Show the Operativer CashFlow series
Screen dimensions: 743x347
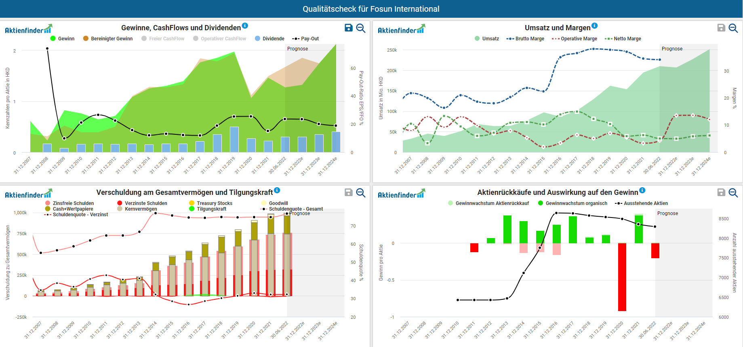[x=223, y=39]
